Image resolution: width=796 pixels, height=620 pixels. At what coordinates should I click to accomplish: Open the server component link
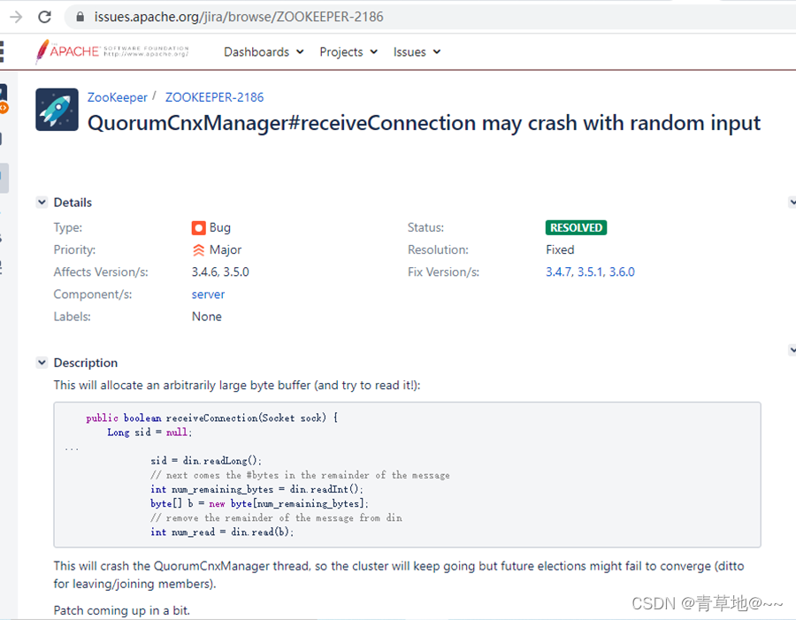208,295
